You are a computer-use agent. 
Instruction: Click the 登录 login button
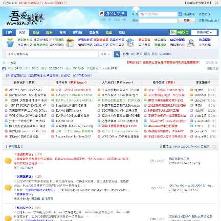tap(187, 21)
